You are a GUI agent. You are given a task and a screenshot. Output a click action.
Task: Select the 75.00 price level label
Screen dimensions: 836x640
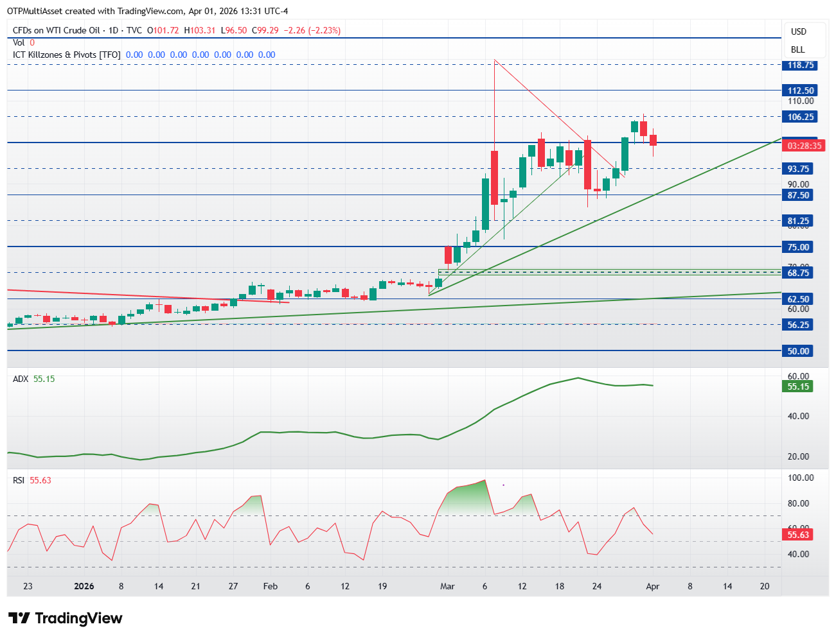tap(798, 247)
